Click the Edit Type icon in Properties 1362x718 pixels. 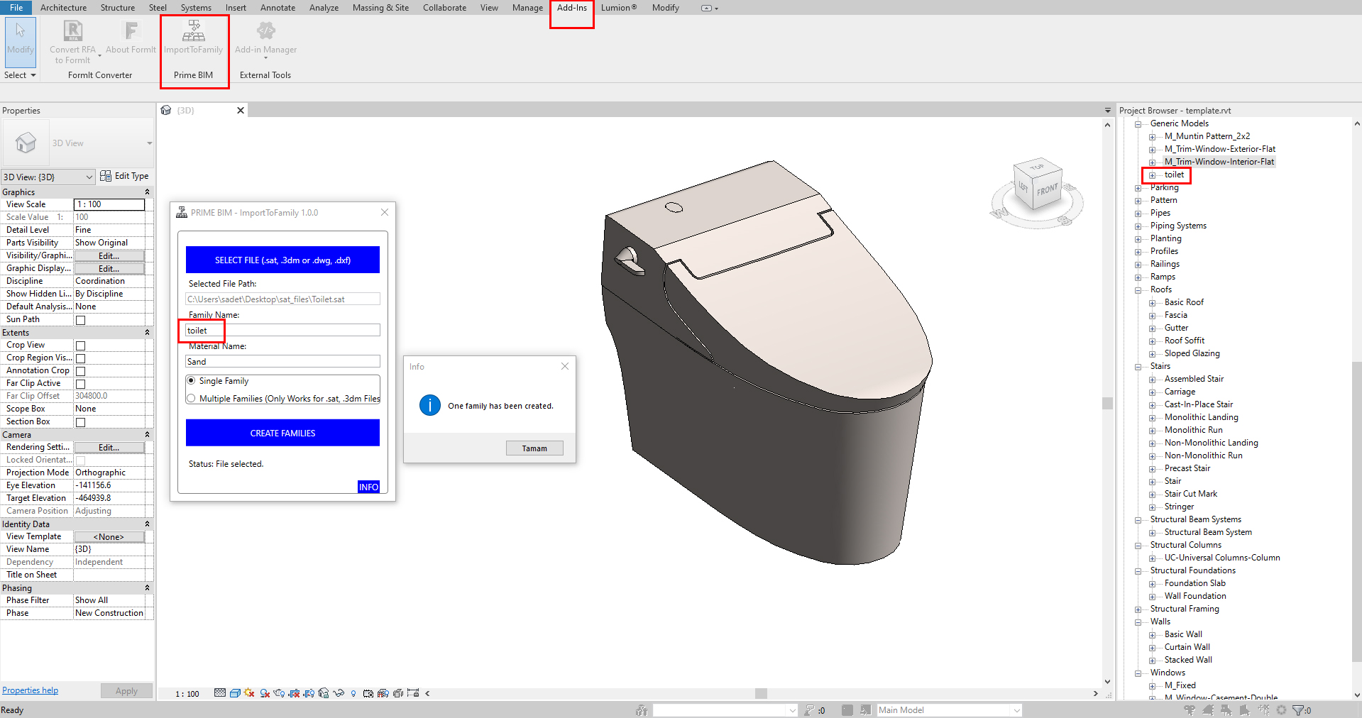[x=105, y=176]
